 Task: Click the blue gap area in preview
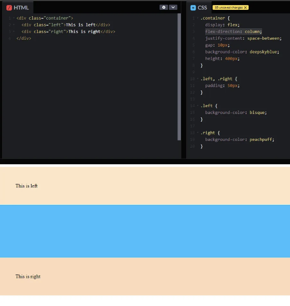(x=145, y=231)
